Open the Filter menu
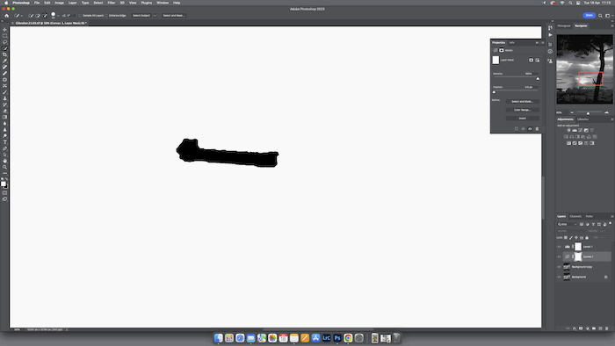Screen dimensions: 615x346 pos(112,3)
